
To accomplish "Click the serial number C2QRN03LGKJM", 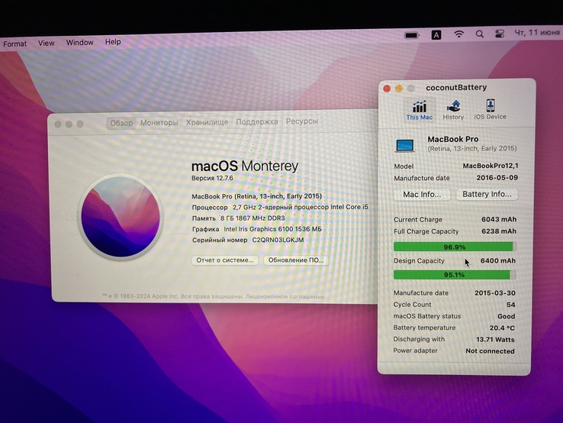I will (x=278, y=240).
